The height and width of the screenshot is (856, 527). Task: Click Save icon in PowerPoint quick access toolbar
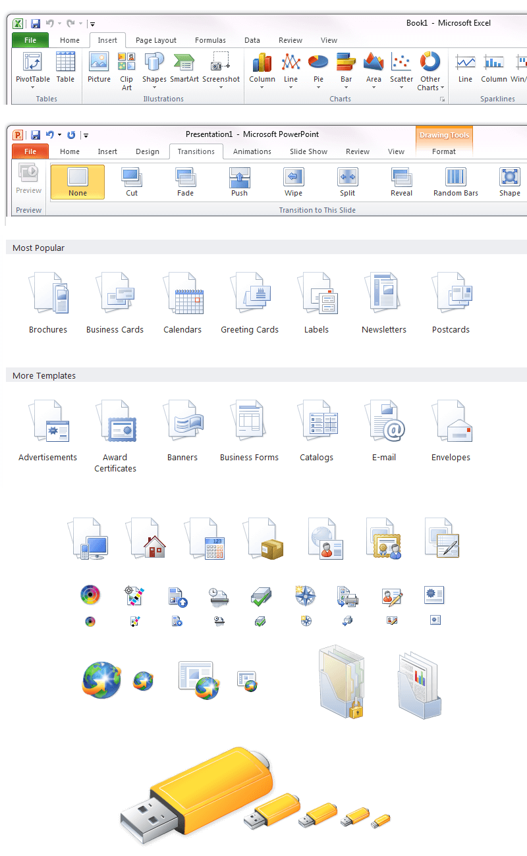click(x=36, y=135)
